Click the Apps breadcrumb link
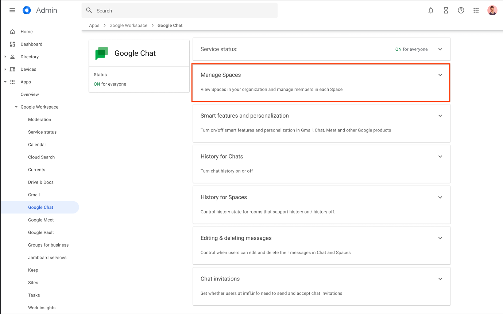This screenshot has width=503, height=314. [x=94, y=25]
